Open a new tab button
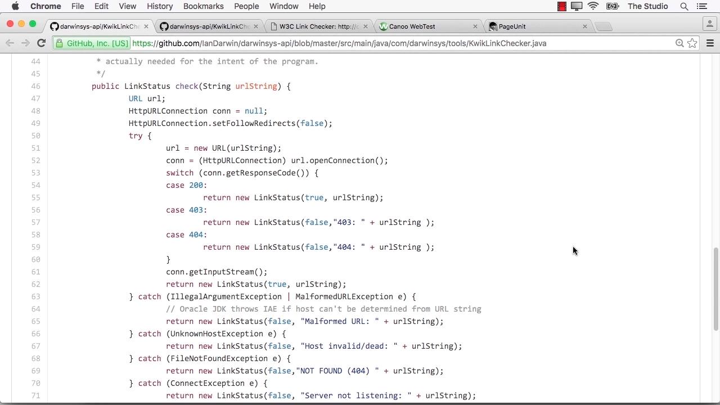Image resolution: width=720 pixels, height=405 pixels. [604, 26]
